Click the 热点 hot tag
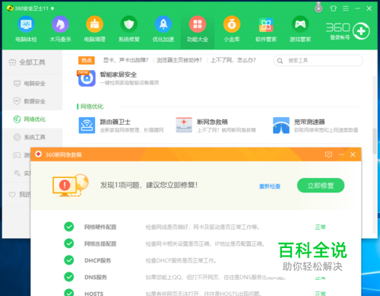 point(87,60)
